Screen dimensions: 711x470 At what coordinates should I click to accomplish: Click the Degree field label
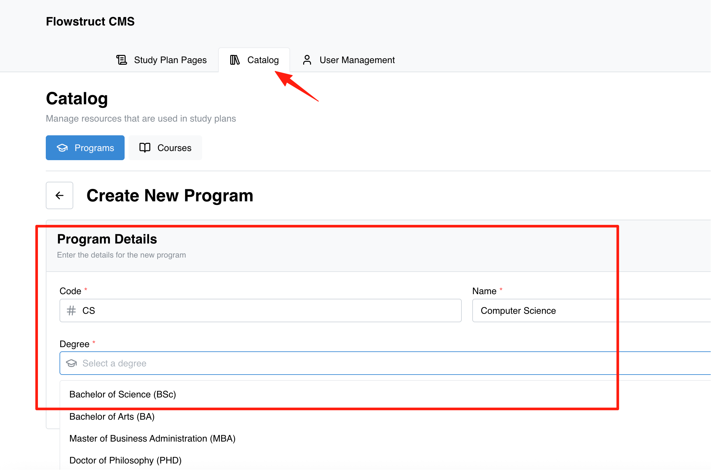click(x=74, y=344)
